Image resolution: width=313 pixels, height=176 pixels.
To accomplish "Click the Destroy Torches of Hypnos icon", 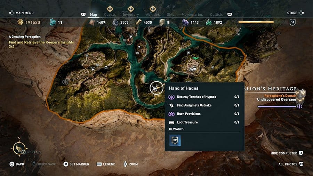I will pos(171,97).
